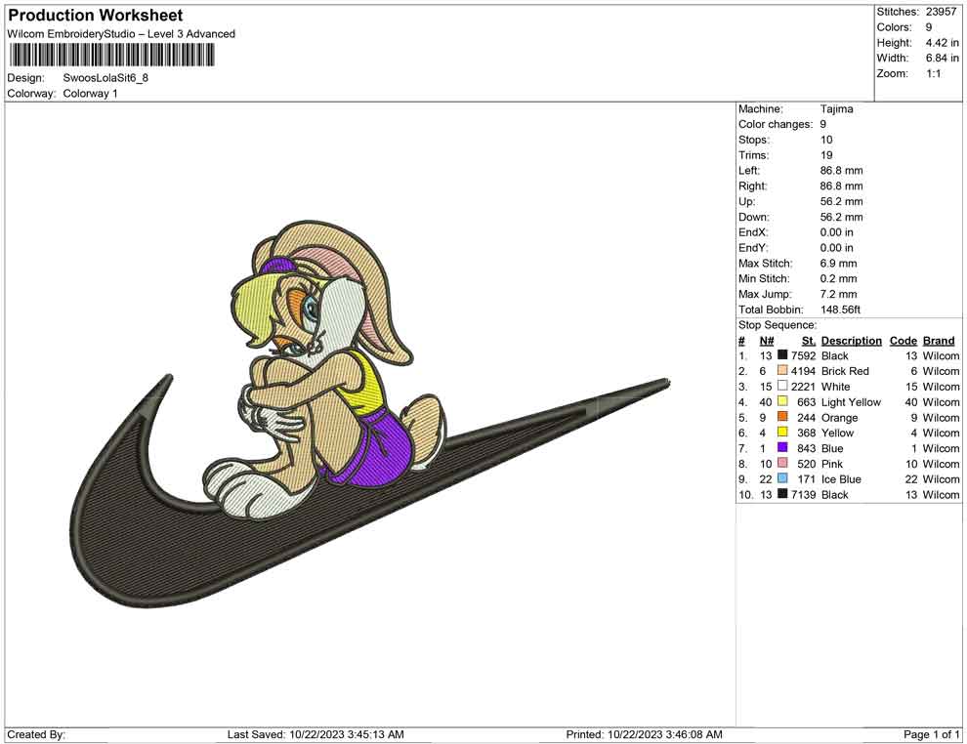Click the 'Orange' description text

(839, 417)
